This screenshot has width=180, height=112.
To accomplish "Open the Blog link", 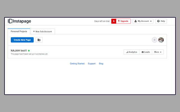I will [x=101, y=64].
